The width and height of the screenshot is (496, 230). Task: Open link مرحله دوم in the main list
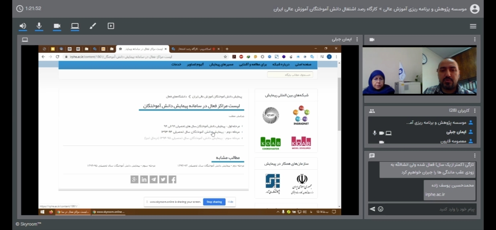pos(200,132)
